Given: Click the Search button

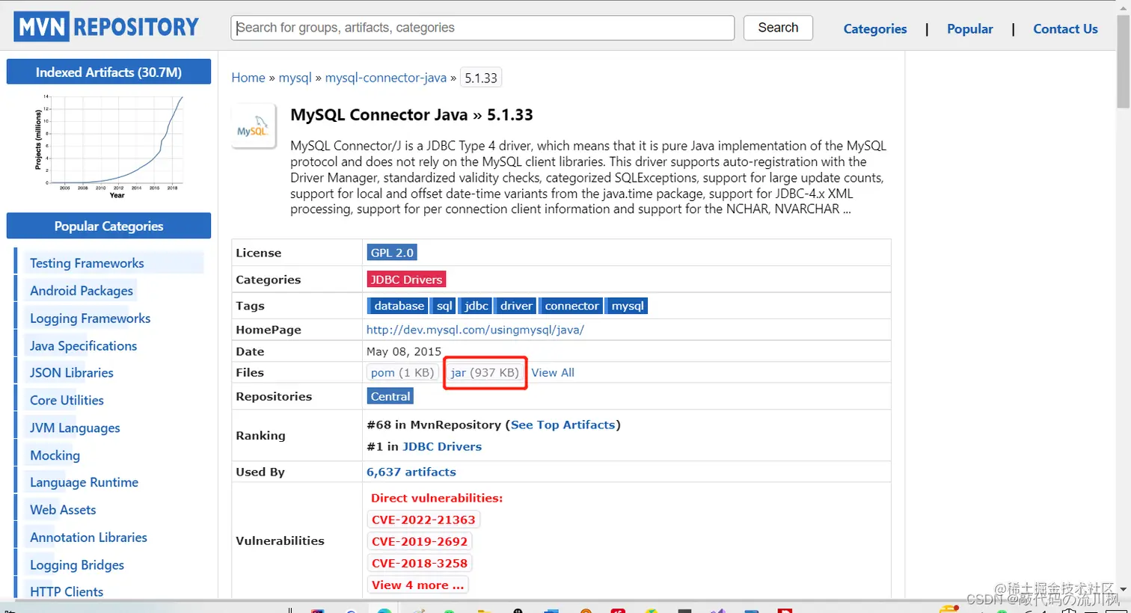Looking at the screenshot, I should [x=778, y=28].
